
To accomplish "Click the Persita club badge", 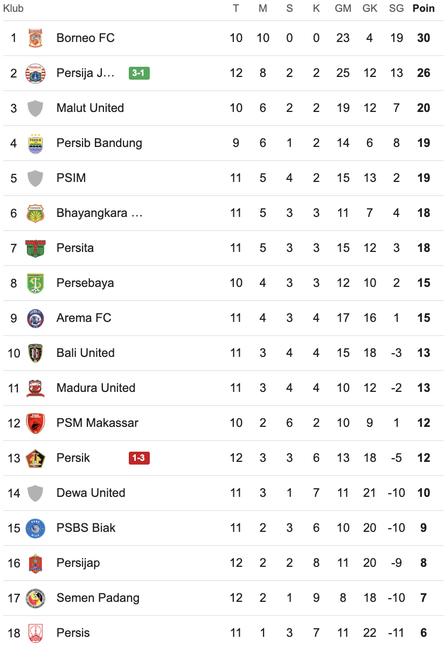I will [x=36, y=248].
